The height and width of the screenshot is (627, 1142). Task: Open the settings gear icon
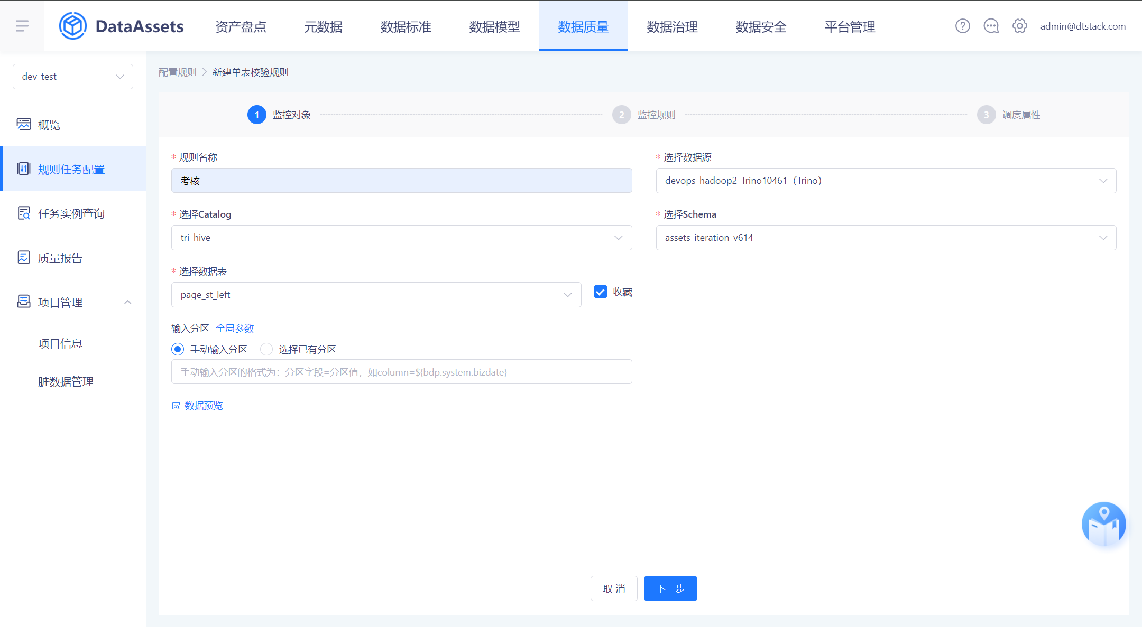(x=1019, y=26)
